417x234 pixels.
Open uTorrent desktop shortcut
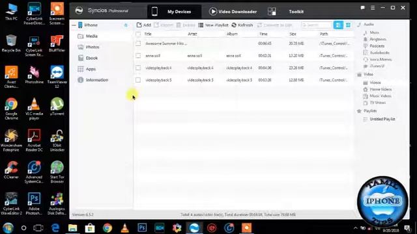[57, 107]
